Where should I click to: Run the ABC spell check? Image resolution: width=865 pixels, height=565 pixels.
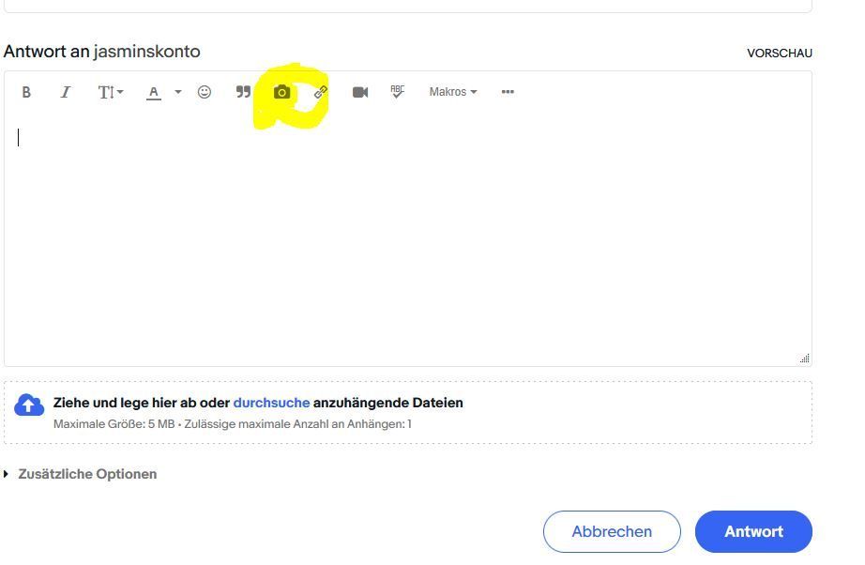(397, 92)
